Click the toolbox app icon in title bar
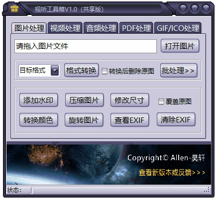217x198 pixels. coord(14,8)
